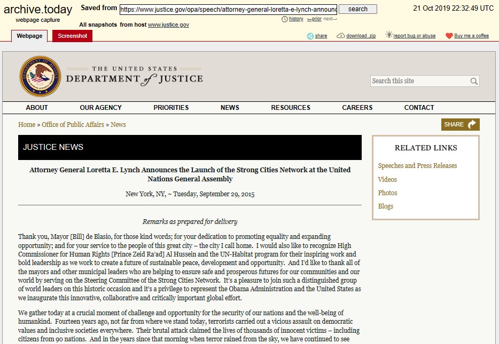Click the share link in archive bar

tap(321, 36)
